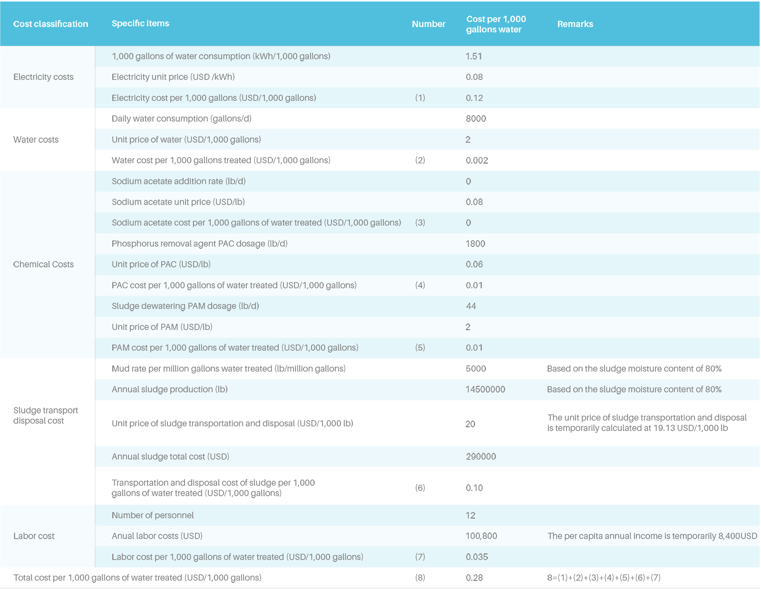
Task: Click the Specific items column header
Action: point(140,23)
